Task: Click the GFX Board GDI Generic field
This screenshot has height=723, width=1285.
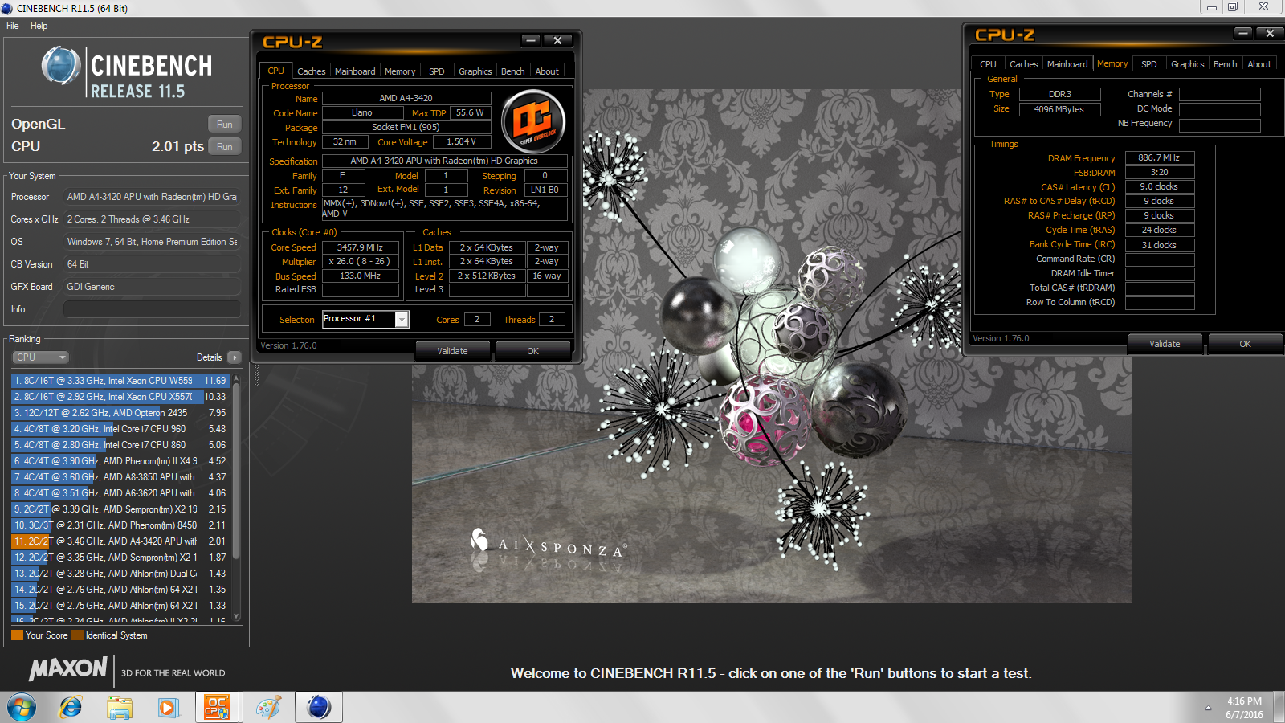Action: 152,287
